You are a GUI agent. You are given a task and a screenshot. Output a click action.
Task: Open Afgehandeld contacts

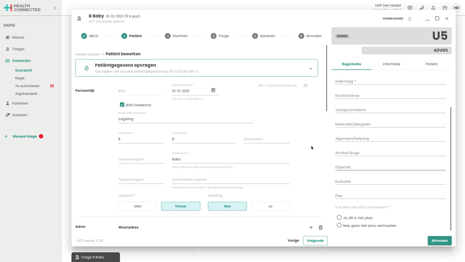pyautogui.click(x=26, y=94)
